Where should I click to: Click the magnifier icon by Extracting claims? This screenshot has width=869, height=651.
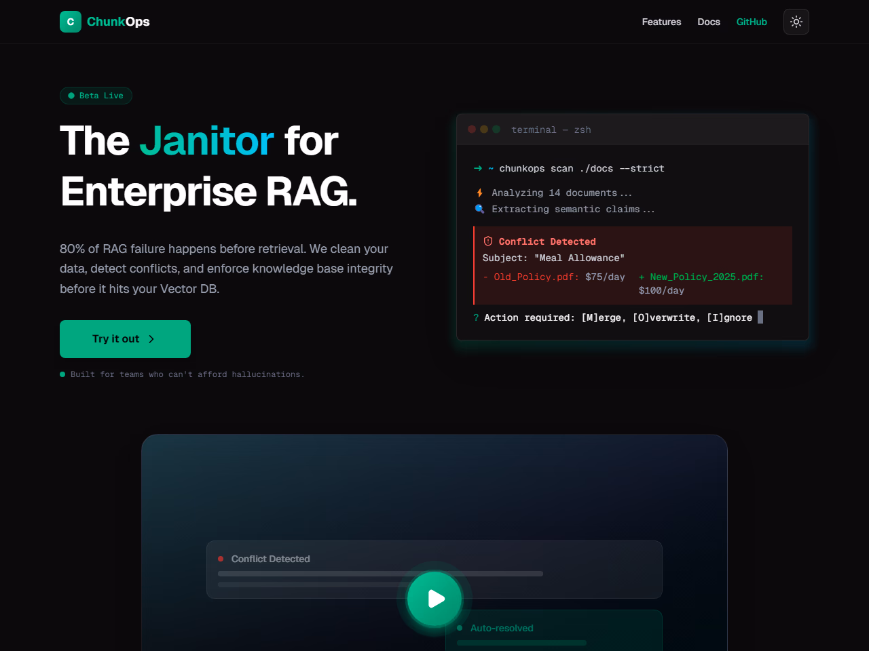(x=479, y=209)
